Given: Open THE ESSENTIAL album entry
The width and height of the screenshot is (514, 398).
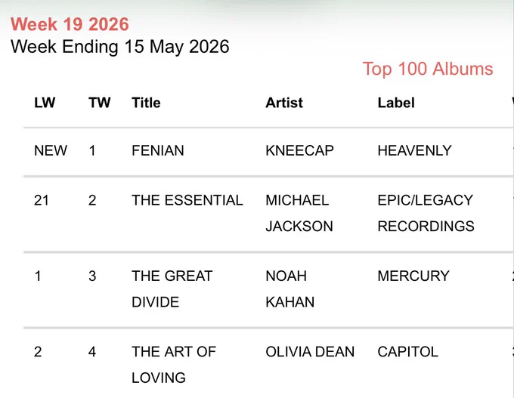Looking at the screenshot, I should (187, 200).
